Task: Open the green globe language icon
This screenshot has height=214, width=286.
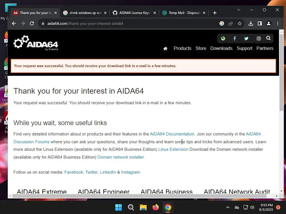Action: (x=223, y=38)
